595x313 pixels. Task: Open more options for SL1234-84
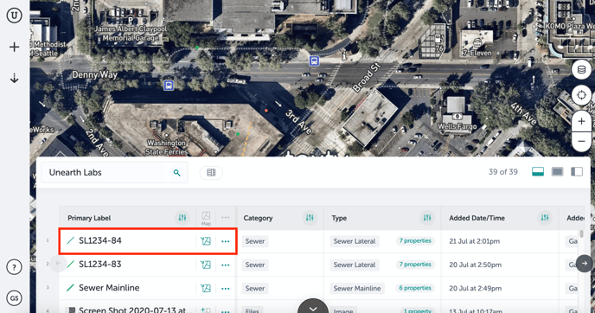pyautogui.click(x=226, y=241)
